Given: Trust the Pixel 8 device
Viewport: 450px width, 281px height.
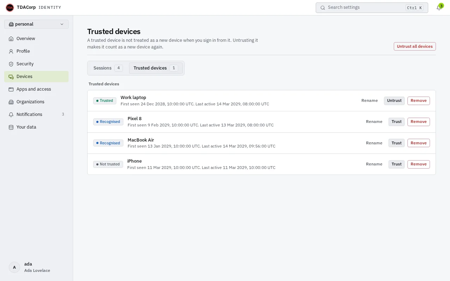Looking at the screenshot, I should (x=397, y=122).
